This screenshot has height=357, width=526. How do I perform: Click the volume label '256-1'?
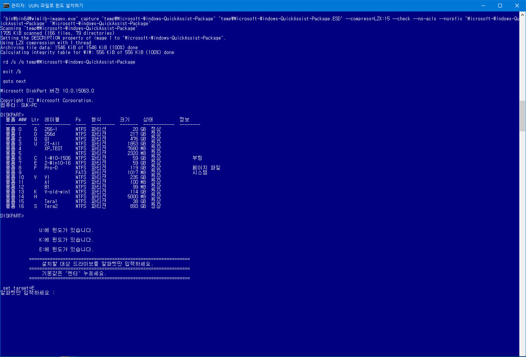pos(51,129)
